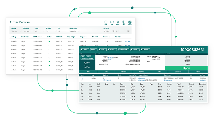This screenshot has height=120, width=214.
Task: Go to Home in Order Browse
Action: (x=106, y=22)
